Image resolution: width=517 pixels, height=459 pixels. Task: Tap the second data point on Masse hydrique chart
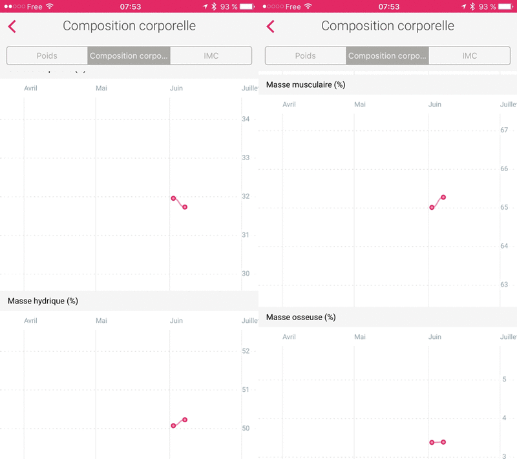click(x=185, y=420)
